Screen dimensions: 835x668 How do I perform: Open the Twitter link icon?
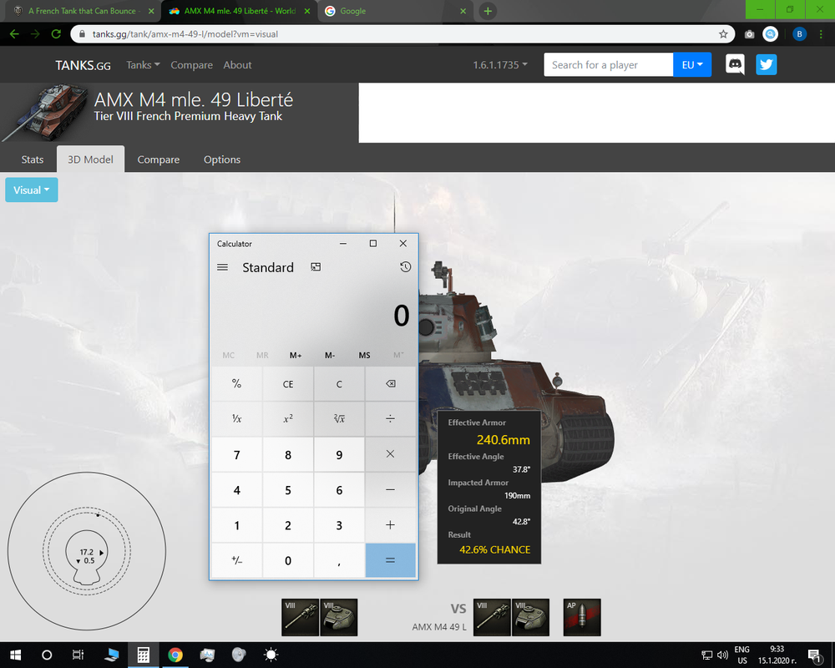[x=767, y=64]
